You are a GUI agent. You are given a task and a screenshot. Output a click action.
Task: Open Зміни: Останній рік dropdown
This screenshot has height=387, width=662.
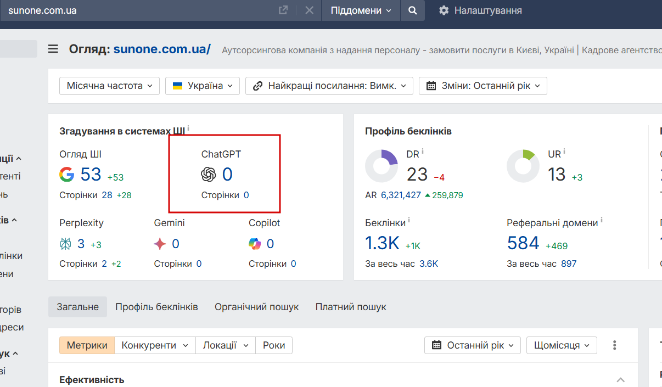[483, 86]
